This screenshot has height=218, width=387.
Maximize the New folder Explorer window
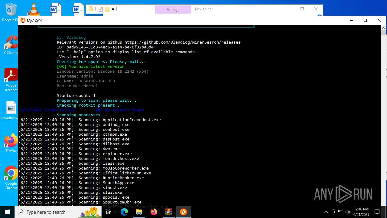302,9
